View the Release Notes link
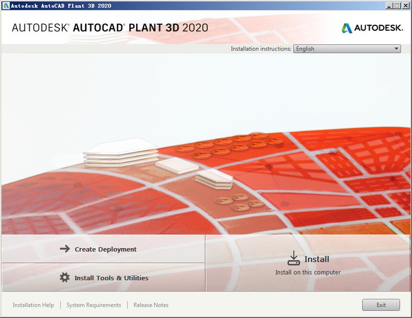This screenshot has height=318, width=412. pyautogui.click(x=151, y=305)
